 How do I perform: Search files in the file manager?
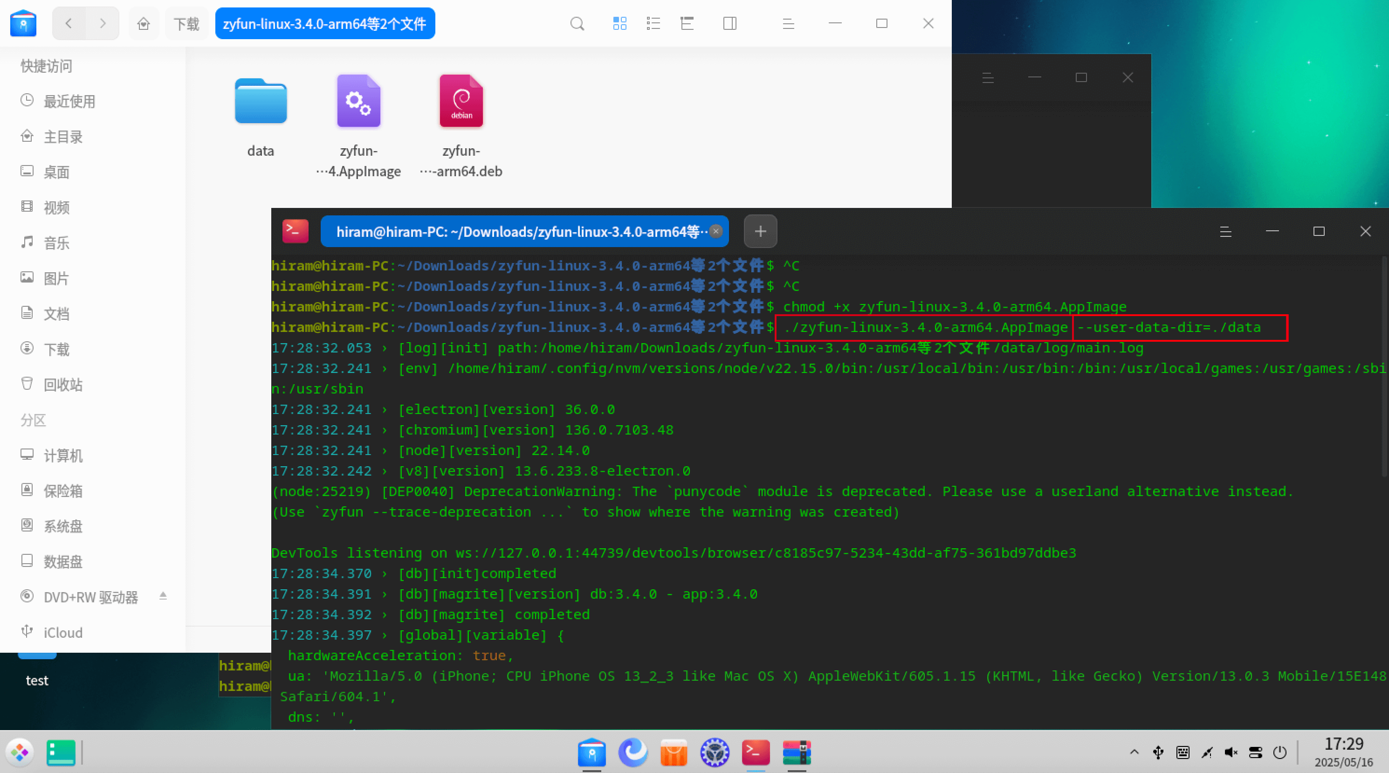click(x=577, y=23)
